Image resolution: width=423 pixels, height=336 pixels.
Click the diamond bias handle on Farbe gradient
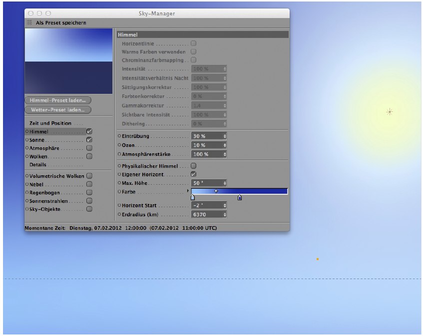[x=216, y=191]
